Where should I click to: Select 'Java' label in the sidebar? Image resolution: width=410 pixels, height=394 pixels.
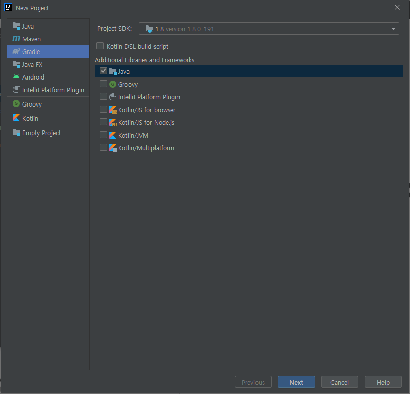point(28,27)
